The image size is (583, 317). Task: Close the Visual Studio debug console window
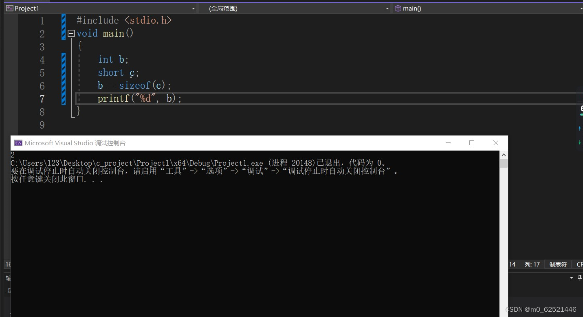click(x=495, y=143)
